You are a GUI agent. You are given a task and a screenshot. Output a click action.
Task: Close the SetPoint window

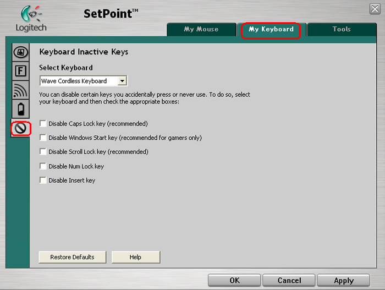pyautogui.click(x=375, y=9)
